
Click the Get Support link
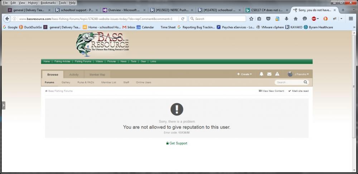tap(177, 143)
